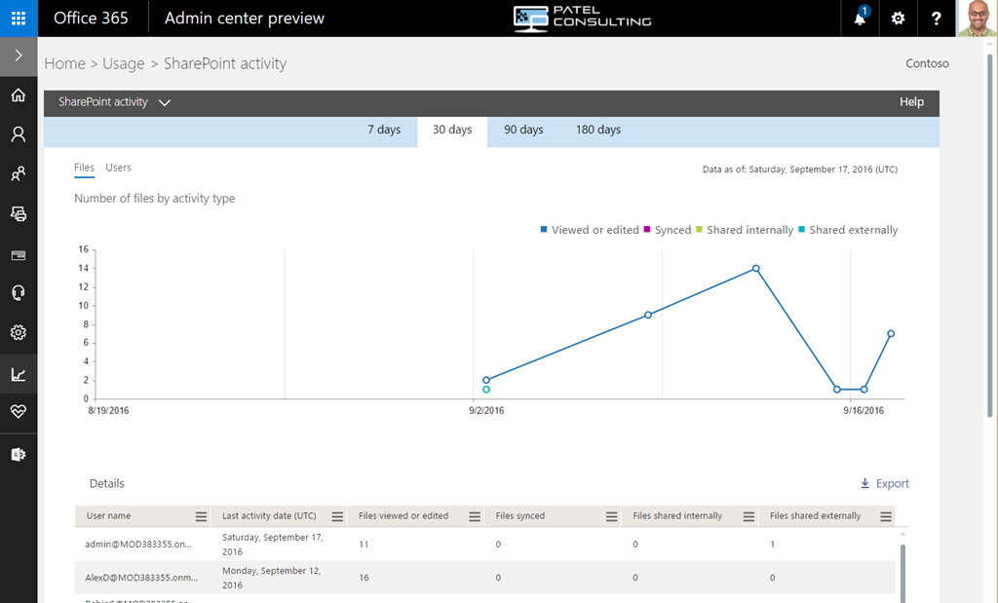Screen dimensions: 998x603
Task: Switch to the Users chart tab
Action: point(119,168)
